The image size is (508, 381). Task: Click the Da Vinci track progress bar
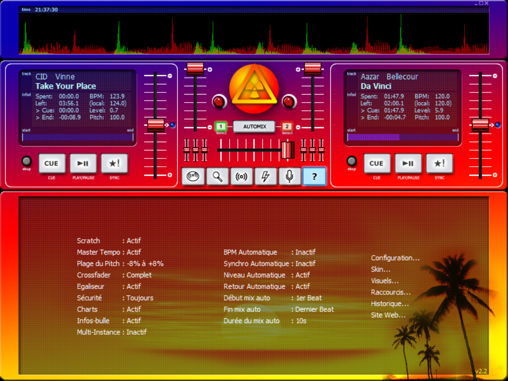(x=403, y=137)
